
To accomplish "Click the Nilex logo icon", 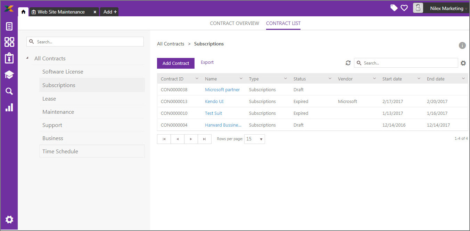I will (x=9, y=9).
